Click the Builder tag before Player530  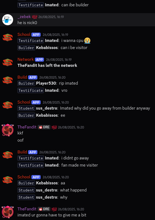26,83
